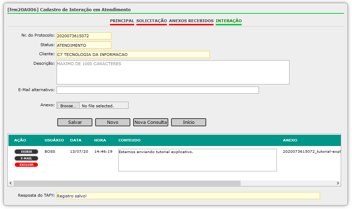Click the No file selected text
352x209 pixels.
click(98, 106)
